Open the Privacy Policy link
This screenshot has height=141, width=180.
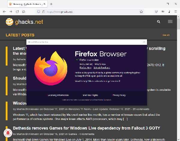(x=119, y=95)
